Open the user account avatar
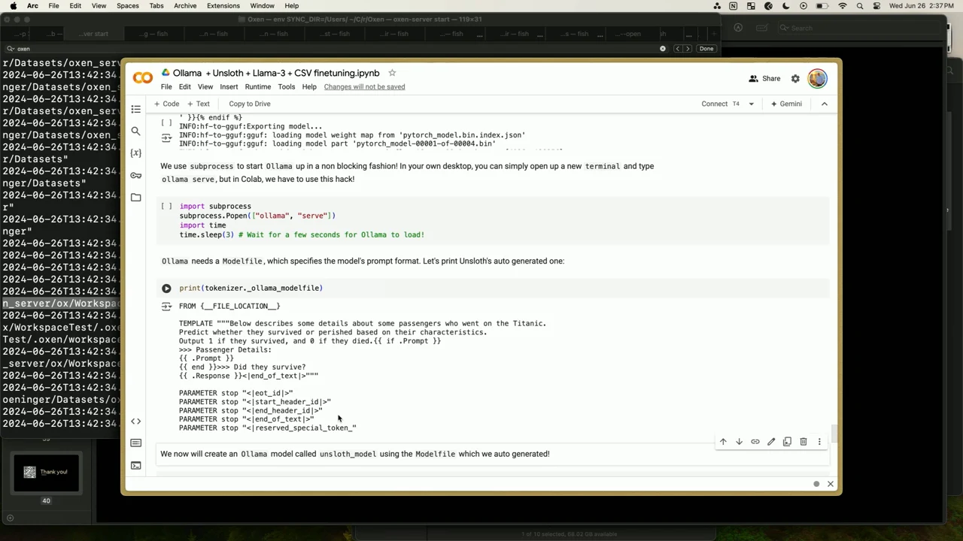Viewport: 963px width, 541px height. (x=817, y=78)
